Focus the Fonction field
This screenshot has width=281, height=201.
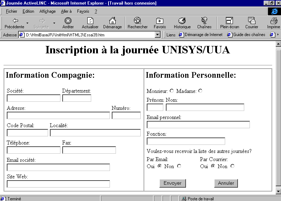(186, 141)
